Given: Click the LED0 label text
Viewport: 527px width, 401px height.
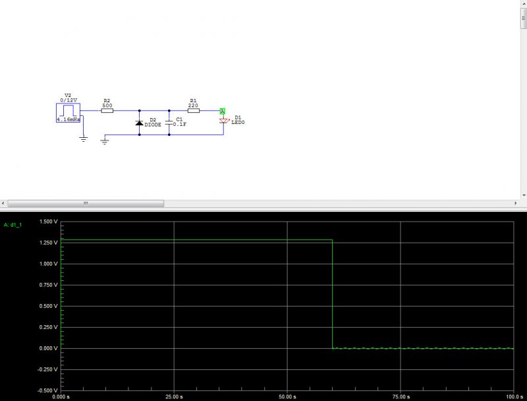Looking at the screenshot, I should click(x=238, y=122).
